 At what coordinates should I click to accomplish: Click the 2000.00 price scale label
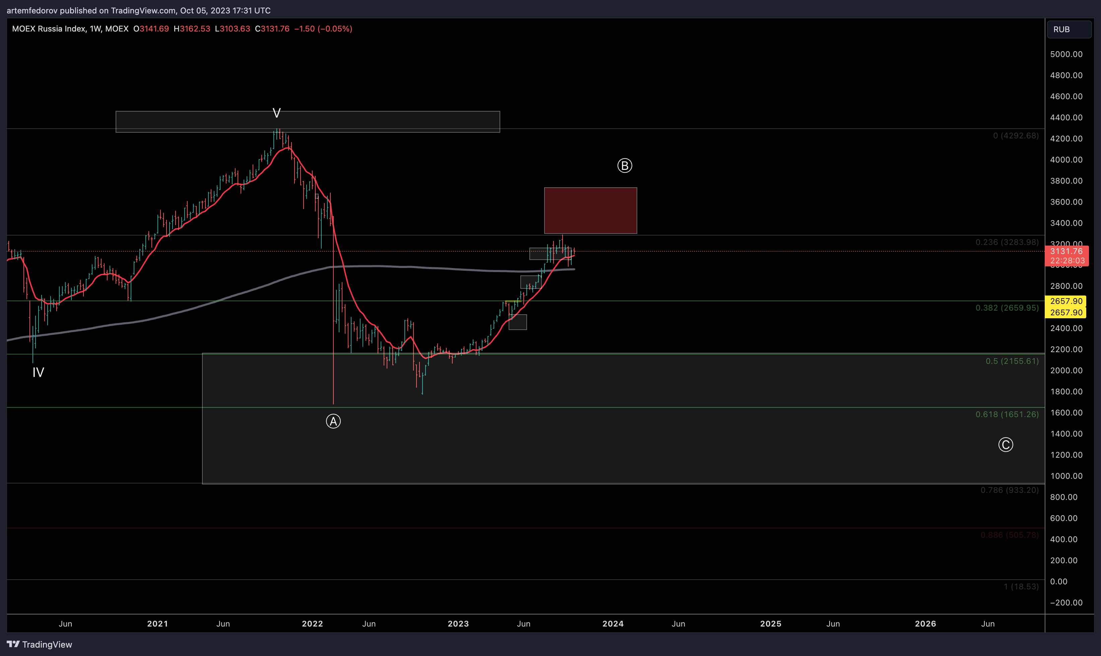pyautogui.click(x=1066, y=371)
